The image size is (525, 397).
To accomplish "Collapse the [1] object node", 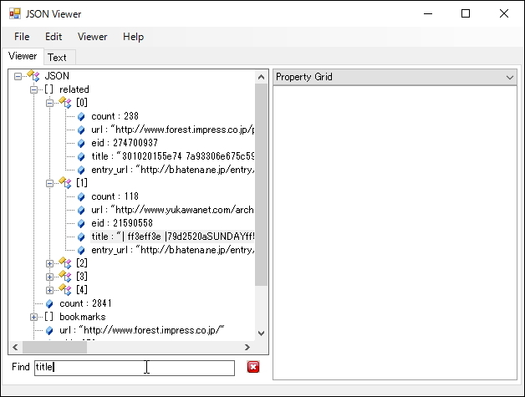I will (50, 183).
